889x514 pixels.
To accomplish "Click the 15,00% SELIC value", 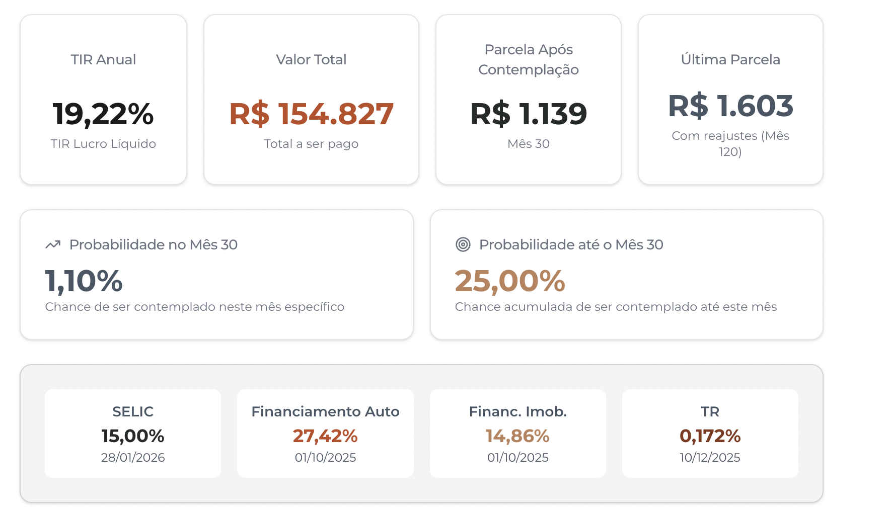I will (132, 436).
